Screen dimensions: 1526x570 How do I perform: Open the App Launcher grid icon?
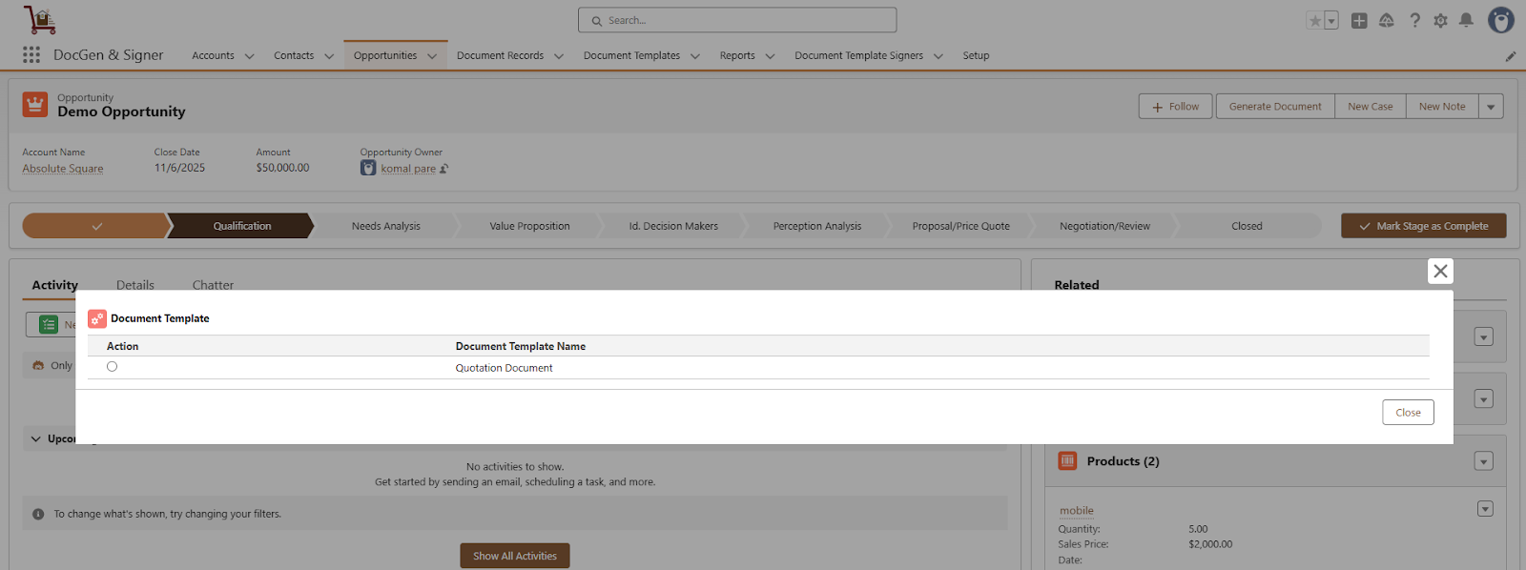(31, 55)
